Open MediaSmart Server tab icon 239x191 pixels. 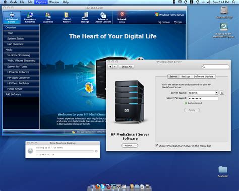pos(12,17)
